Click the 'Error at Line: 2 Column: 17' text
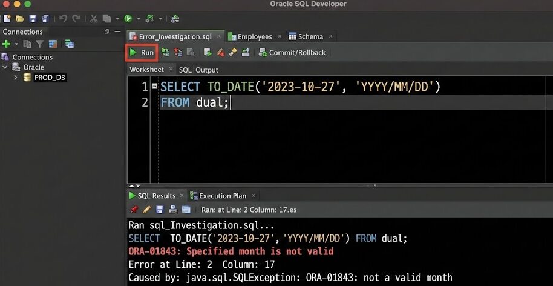The image size is (553, 286). (x=201, y=264)
